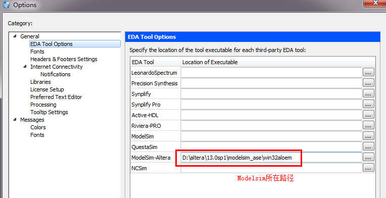This screenshot has height=198, width=386.
Task: Click the NCSim location field
Action: pos(271,168)
